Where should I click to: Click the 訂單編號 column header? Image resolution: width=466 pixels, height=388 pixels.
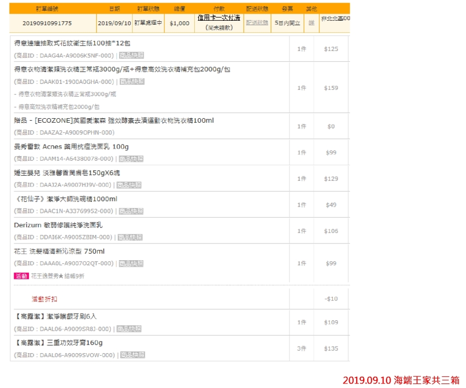[47, 9]
